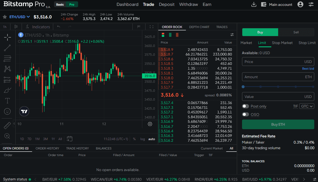The image size is (318, 182).
Task: Open the top-right settings sliders icon
Action: tap(311, 4)
